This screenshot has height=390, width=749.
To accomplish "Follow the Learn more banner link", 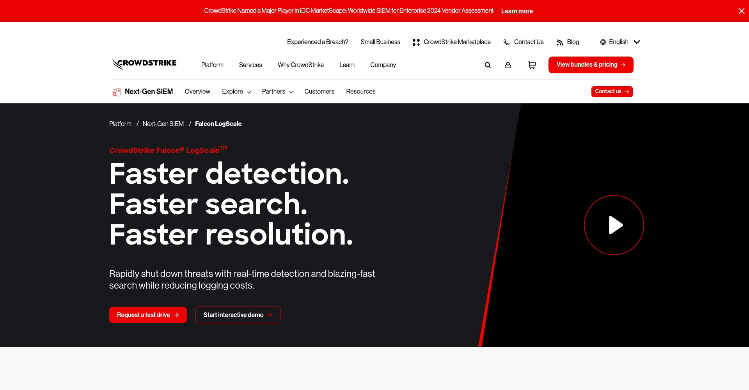I will pyautogui.click(x=517, y=11).
